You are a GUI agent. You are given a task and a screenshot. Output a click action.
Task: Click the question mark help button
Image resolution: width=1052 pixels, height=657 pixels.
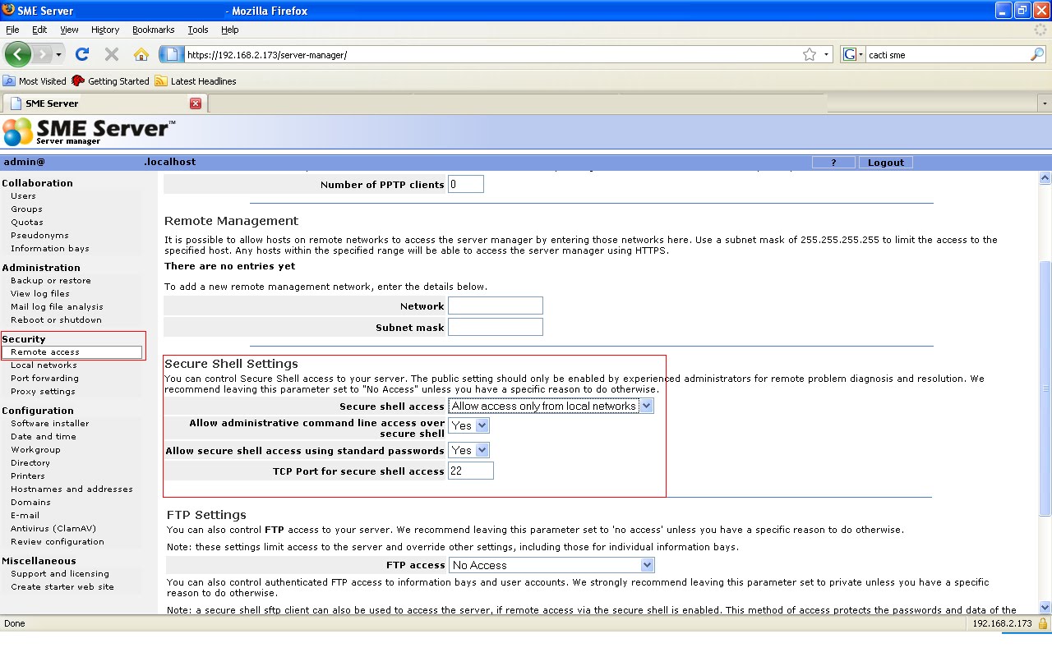pyautogui.click(x=833, y=163)
